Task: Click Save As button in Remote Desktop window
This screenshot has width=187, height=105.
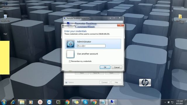Action: pyautogui.click(x=97, y=73)
